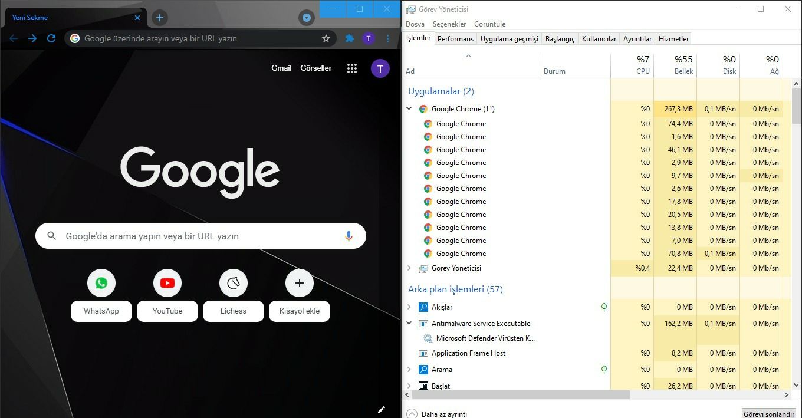802x418 pixels.
Task: Collapse Antimalware Service Executable group
Action: point(409,323)
